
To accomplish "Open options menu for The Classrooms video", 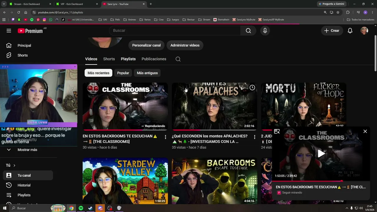I will pyautogui.click(x=166, y=137).
